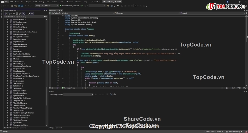
Task: Collapse the Program class code region
Action: [63, 29]
